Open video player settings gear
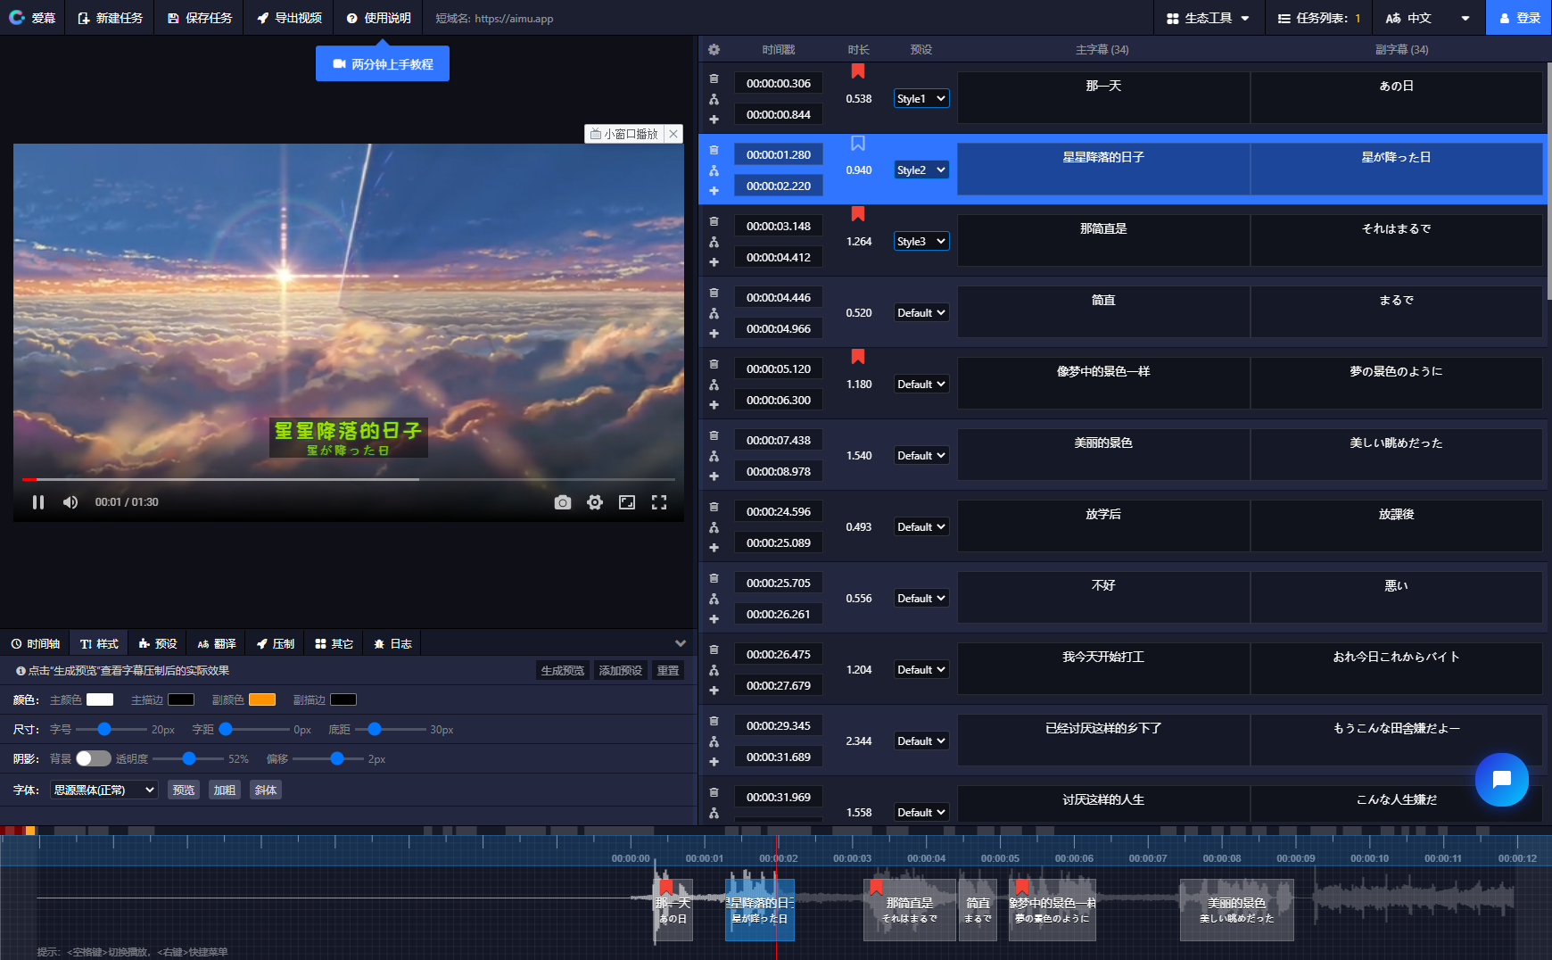1552x960 pixels. pyautogui.click(x=595, y=502)
